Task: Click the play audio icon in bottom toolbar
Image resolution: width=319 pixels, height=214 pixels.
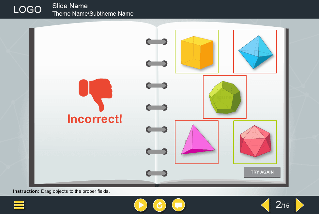Action: [x=141, y=205]
